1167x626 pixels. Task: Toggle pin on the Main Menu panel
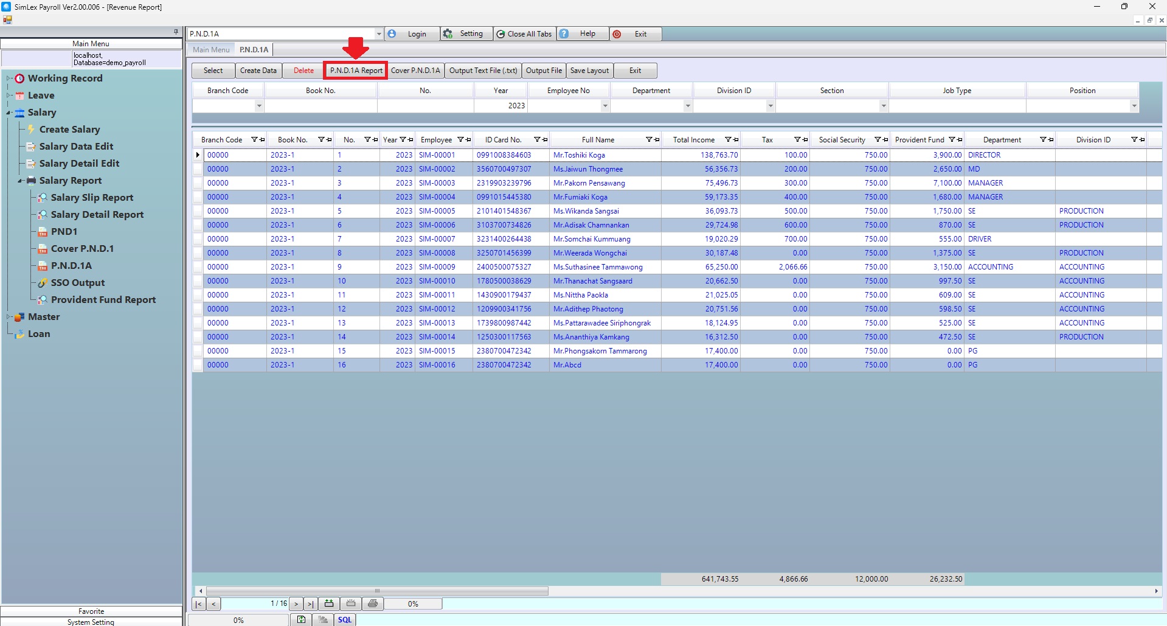pos(176,32)
